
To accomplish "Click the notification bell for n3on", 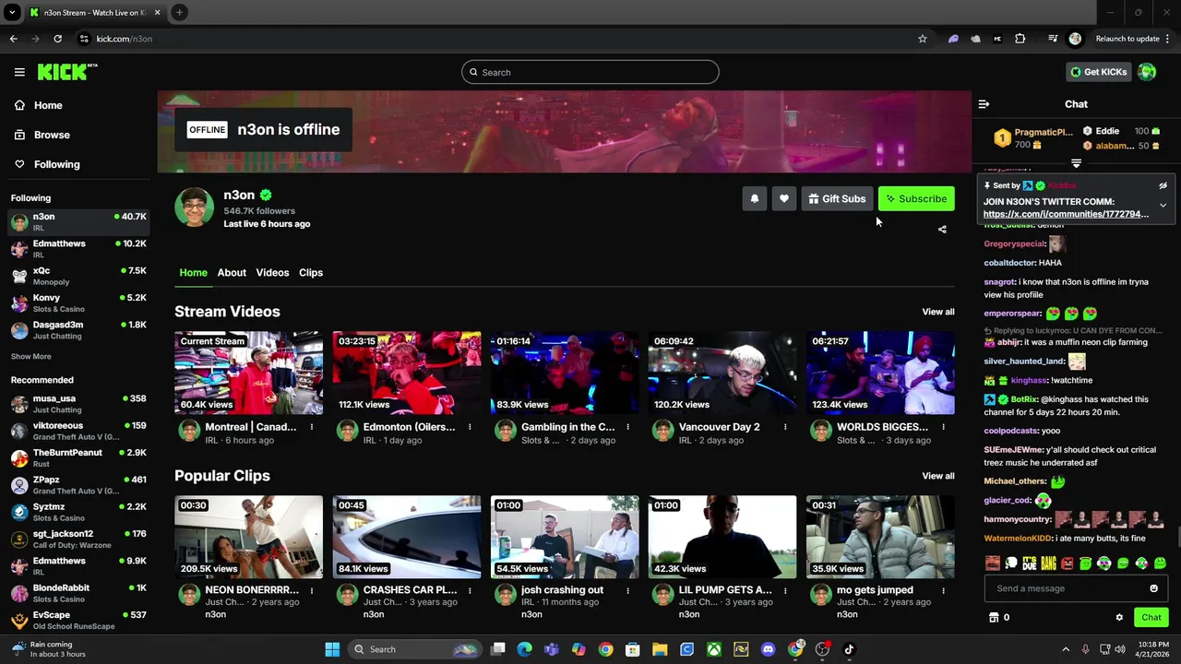I will 755,198.
